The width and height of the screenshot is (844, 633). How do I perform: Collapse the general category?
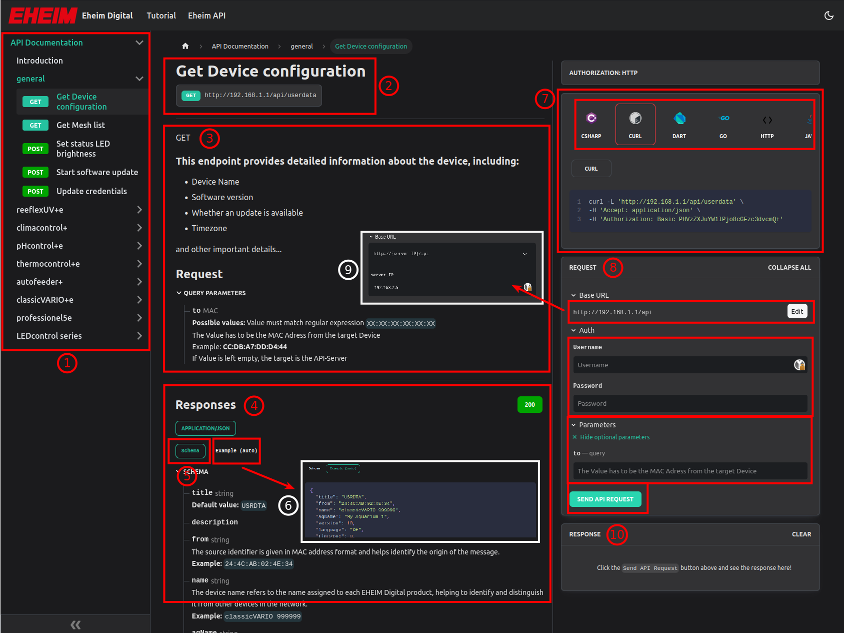(139, 79)
